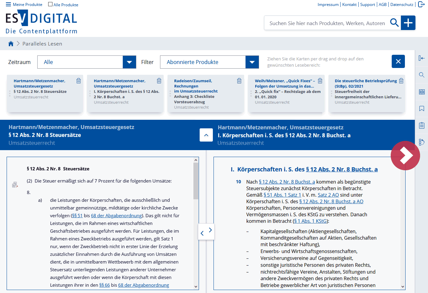Click the sidebar search icon
Image resolution: width=428 pixels, height=293 pixels.
coord(421,75)
